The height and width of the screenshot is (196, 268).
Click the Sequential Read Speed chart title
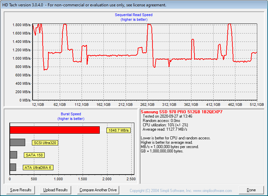[x=134, y=15]
